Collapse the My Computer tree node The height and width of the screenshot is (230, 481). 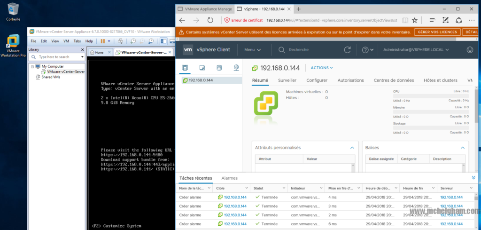[32, 66]
